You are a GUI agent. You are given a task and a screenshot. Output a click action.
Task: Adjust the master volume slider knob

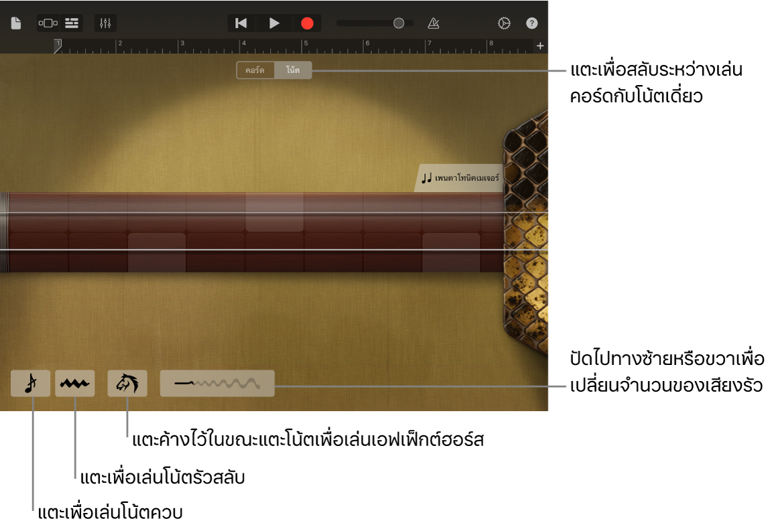399,23
